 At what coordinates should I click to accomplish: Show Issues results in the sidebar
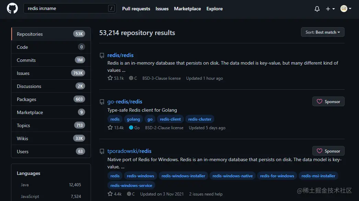pos(51,73)
